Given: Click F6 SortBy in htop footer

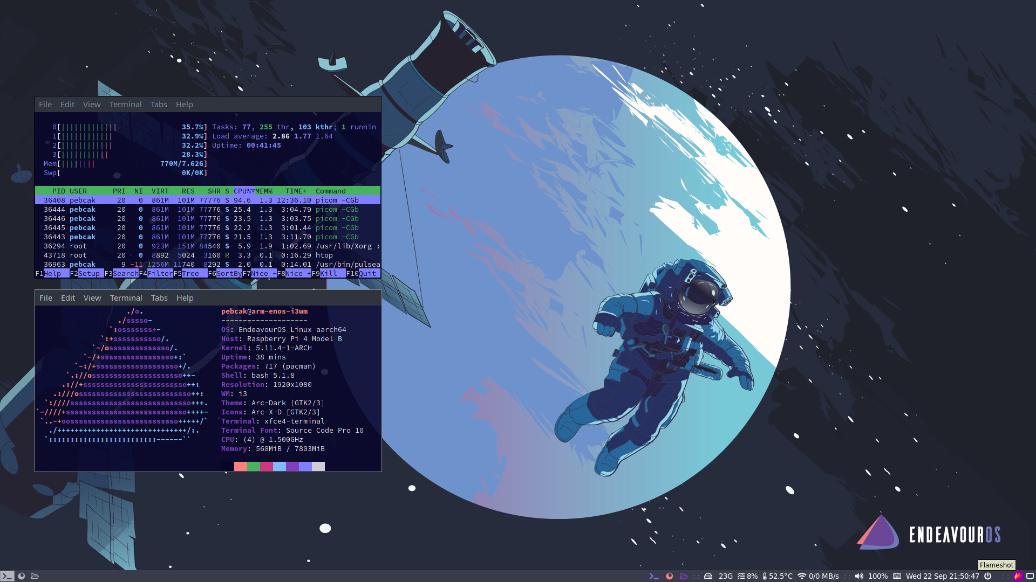Looking at the screenshot, I should pyautogui.click(x=225, y=274).
